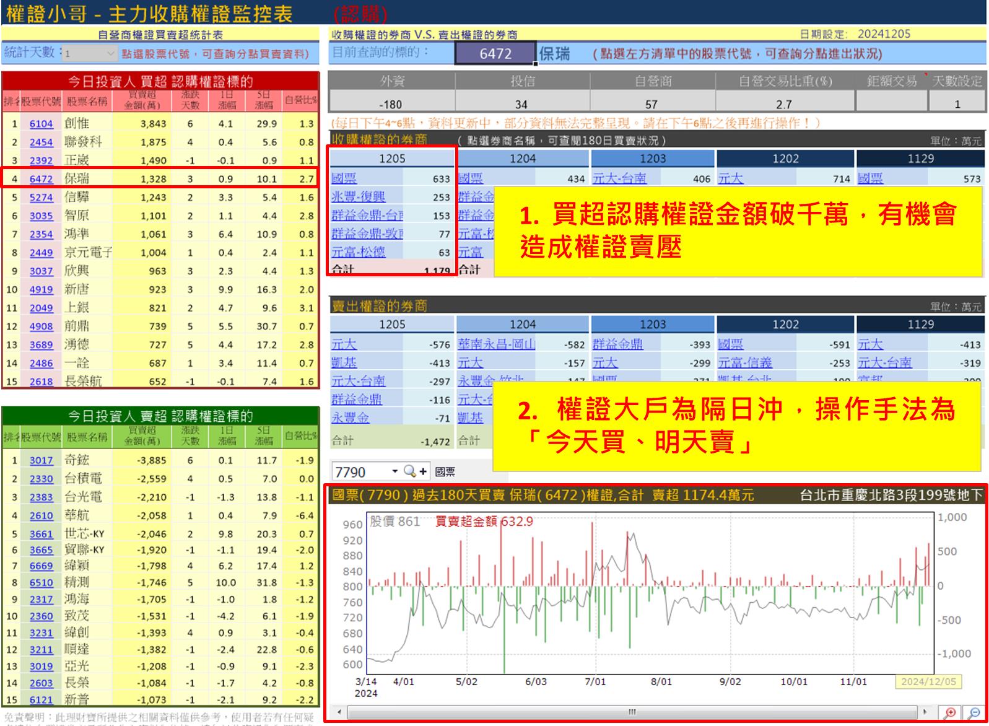Click the 日期設定 value 20241205
Image resolution: width=989 pixels, height=726 pixels.
(884, 34)
